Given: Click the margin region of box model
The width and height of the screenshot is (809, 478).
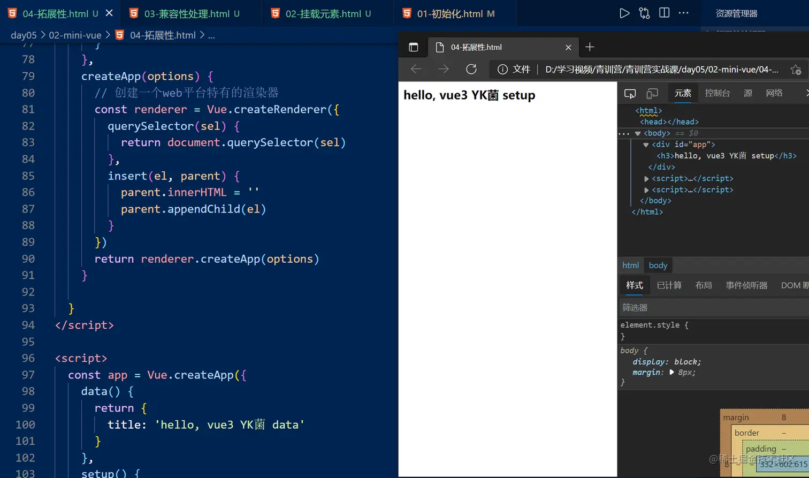Looking at the screenshot, I should 736,418.
